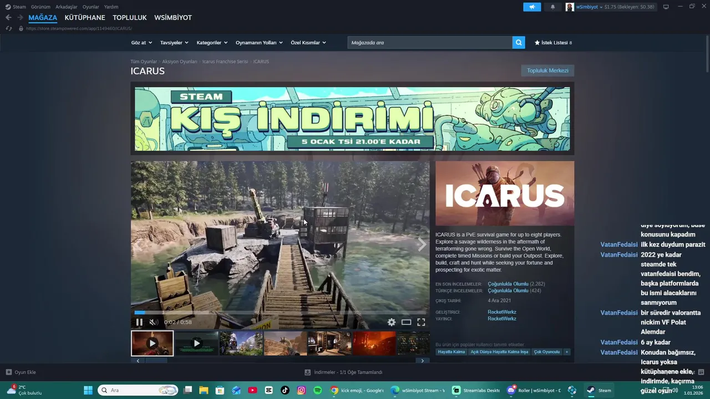The height and width of the screenshot is (399, 710).
Task: Switch to Streamlabs Desktop taskbar window
Action: [475, 390]
